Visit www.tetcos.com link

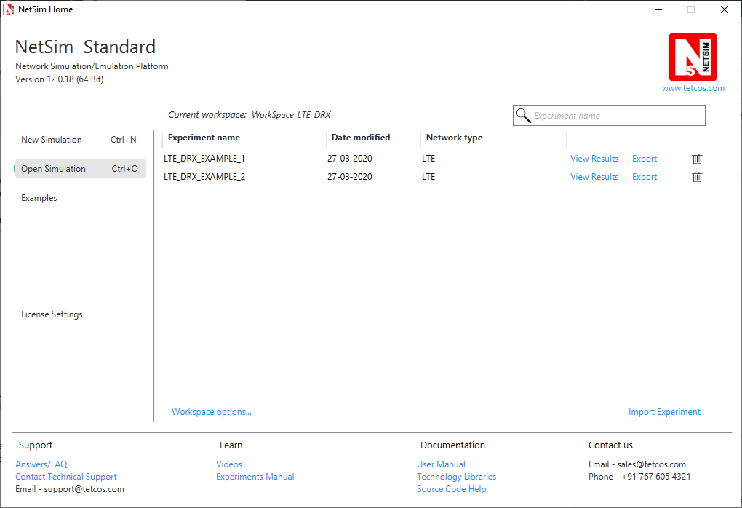point(693,88)
